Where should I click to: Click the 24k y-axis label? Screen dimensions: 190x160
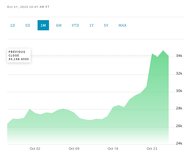(179, 143)
